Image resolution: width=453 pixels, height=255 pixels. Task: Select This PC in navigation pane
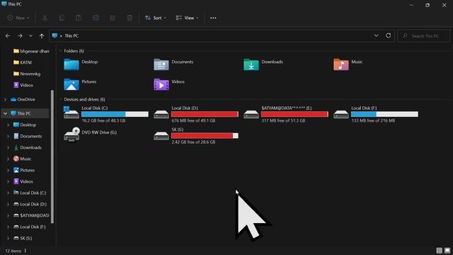(x=21, y=113)
